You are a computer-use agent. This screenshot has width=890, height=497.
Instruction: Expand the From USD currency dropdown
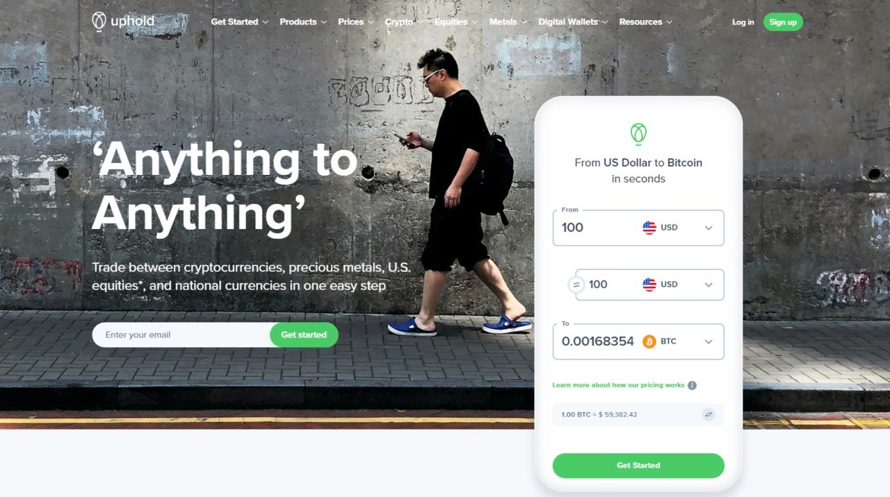709,228
